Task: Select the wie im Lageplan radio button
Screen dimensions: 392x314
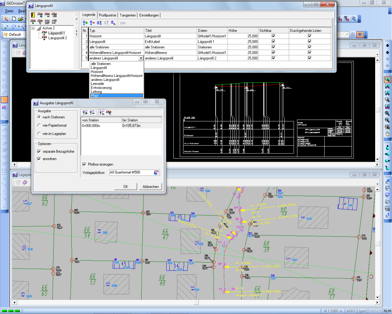Action: (39, 134)
